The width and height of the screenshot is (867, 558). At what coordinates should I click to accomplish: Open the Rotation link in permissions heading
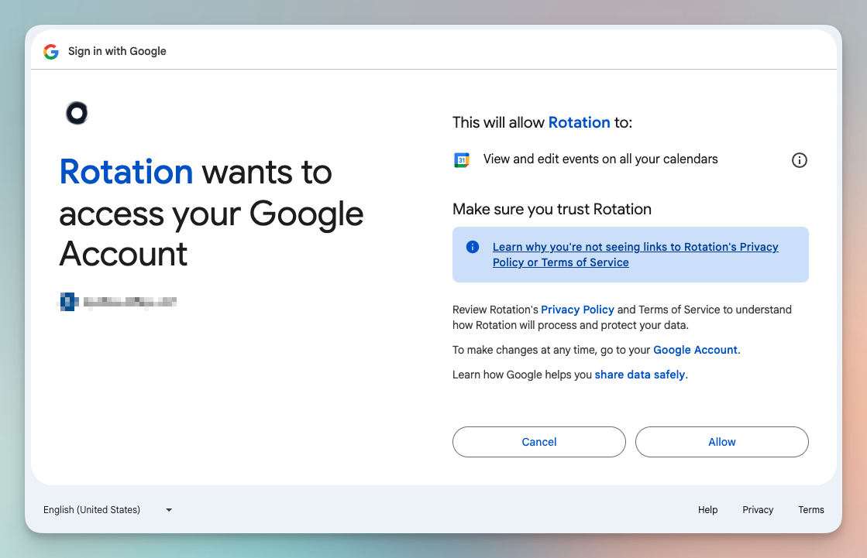click(579, 122)
